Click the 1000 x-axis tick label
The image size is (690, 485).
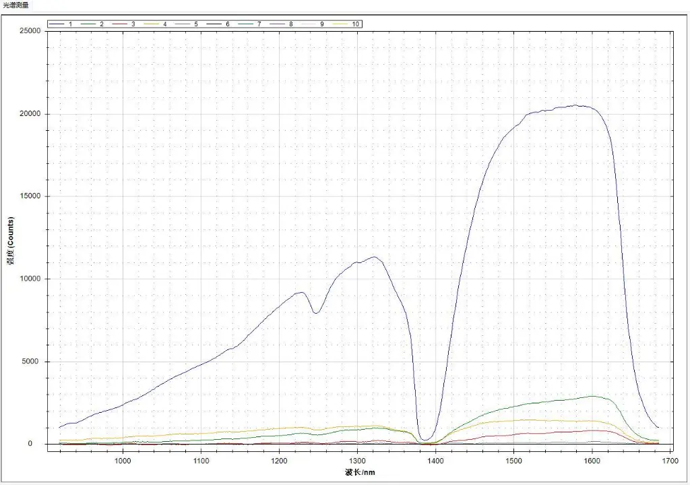pyautogui.click(x=123, y=461)
